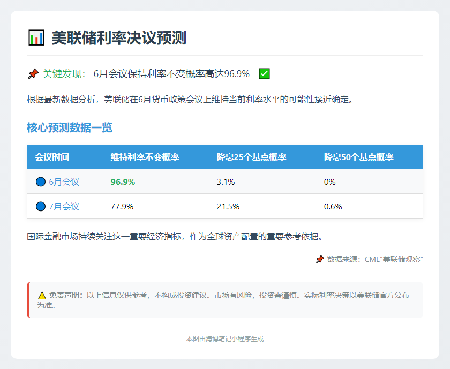
Task: Open the 6月会议 link
Action: pos(64,182)
